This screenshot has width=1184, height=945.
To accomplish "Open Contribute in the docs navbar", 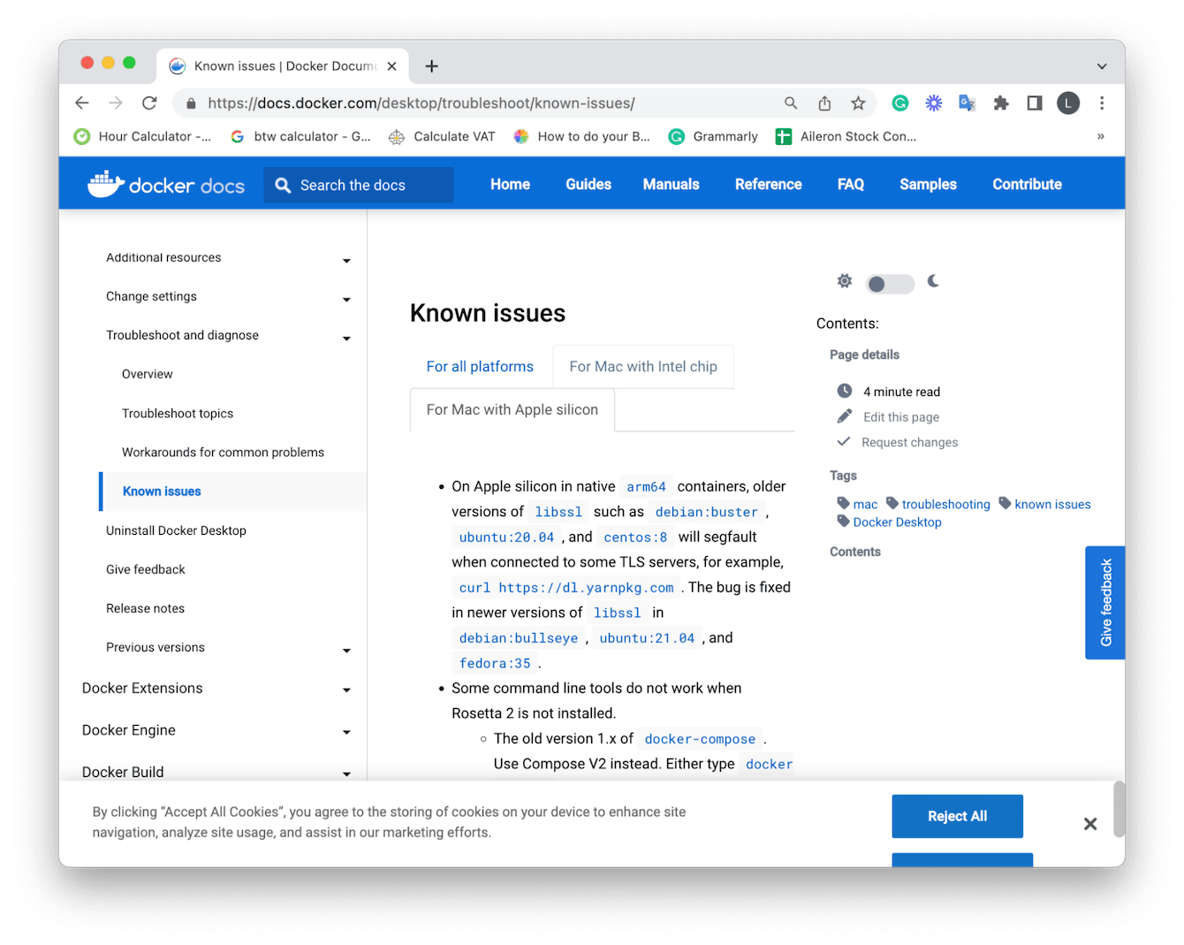I will [x=1028, y=184].
